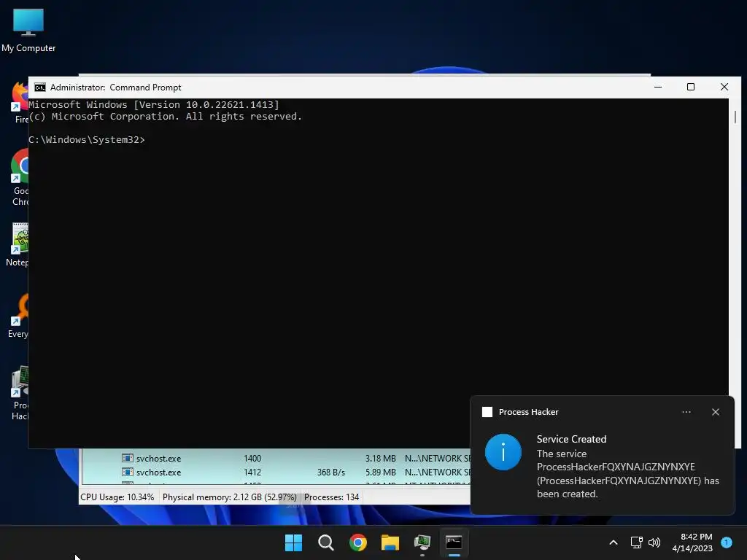Open network status tray icon
The image size is (747, 560).
pyautogui.click(x=636, y=542)
